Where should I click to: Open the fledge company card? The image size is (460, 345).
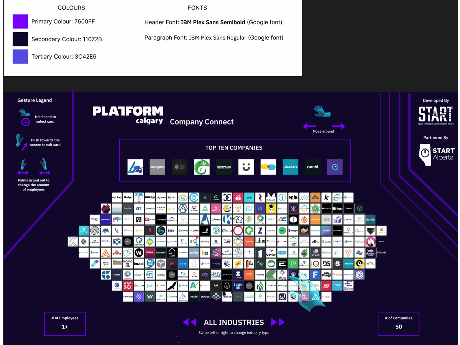tap(128, 197)
